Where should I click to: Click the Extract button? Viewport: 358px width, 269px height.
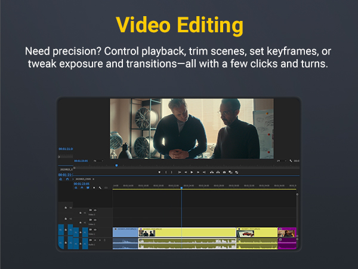[x=218, y=172]
